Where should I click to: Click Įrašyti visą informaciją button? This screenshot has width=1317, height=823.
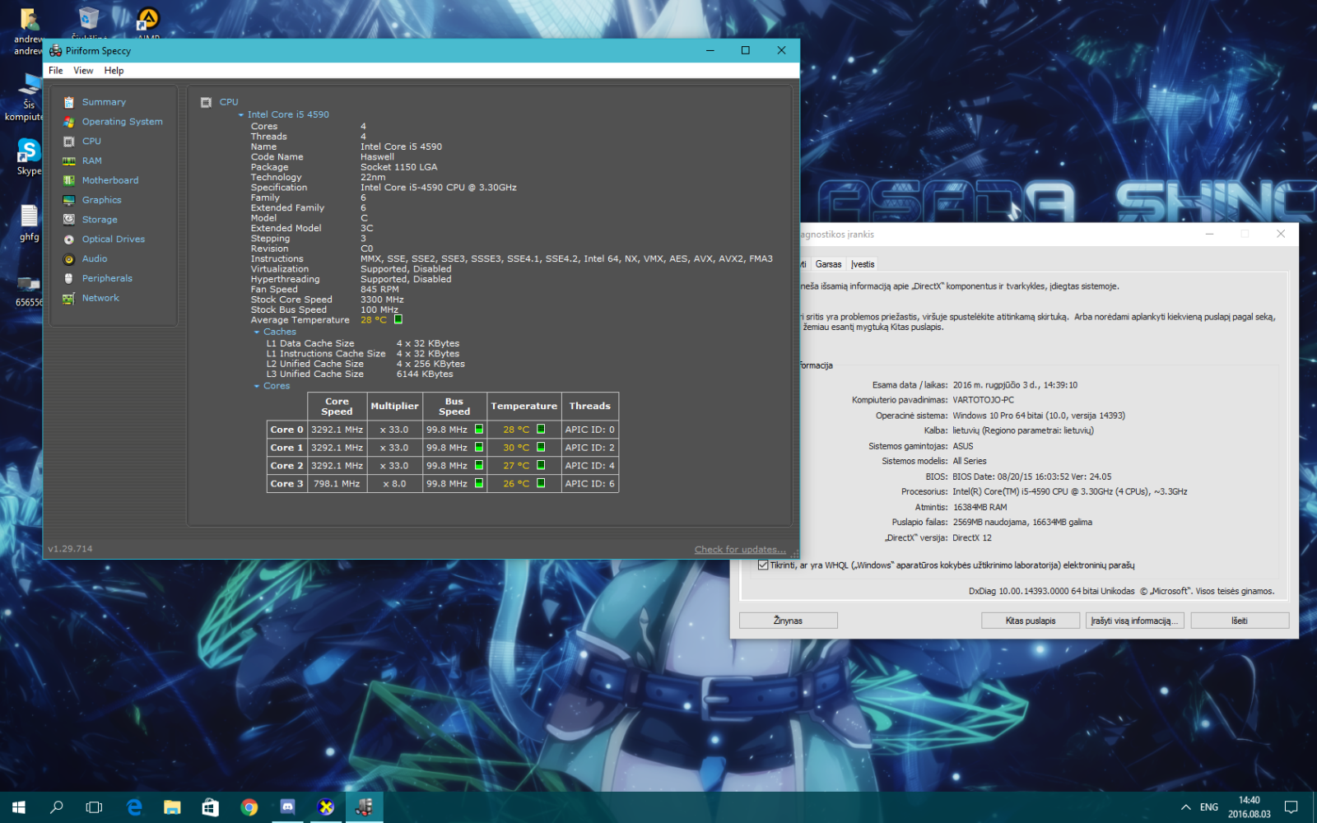click(x=1135, y=621)
